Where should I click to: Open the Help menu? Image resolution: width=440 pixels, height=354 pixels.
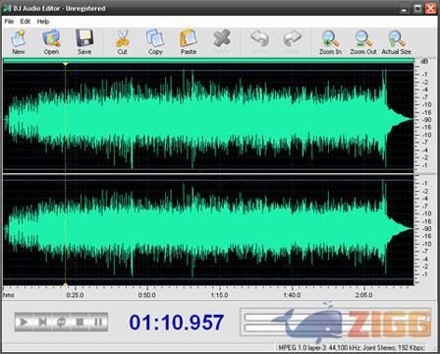(x=43, y=22)
